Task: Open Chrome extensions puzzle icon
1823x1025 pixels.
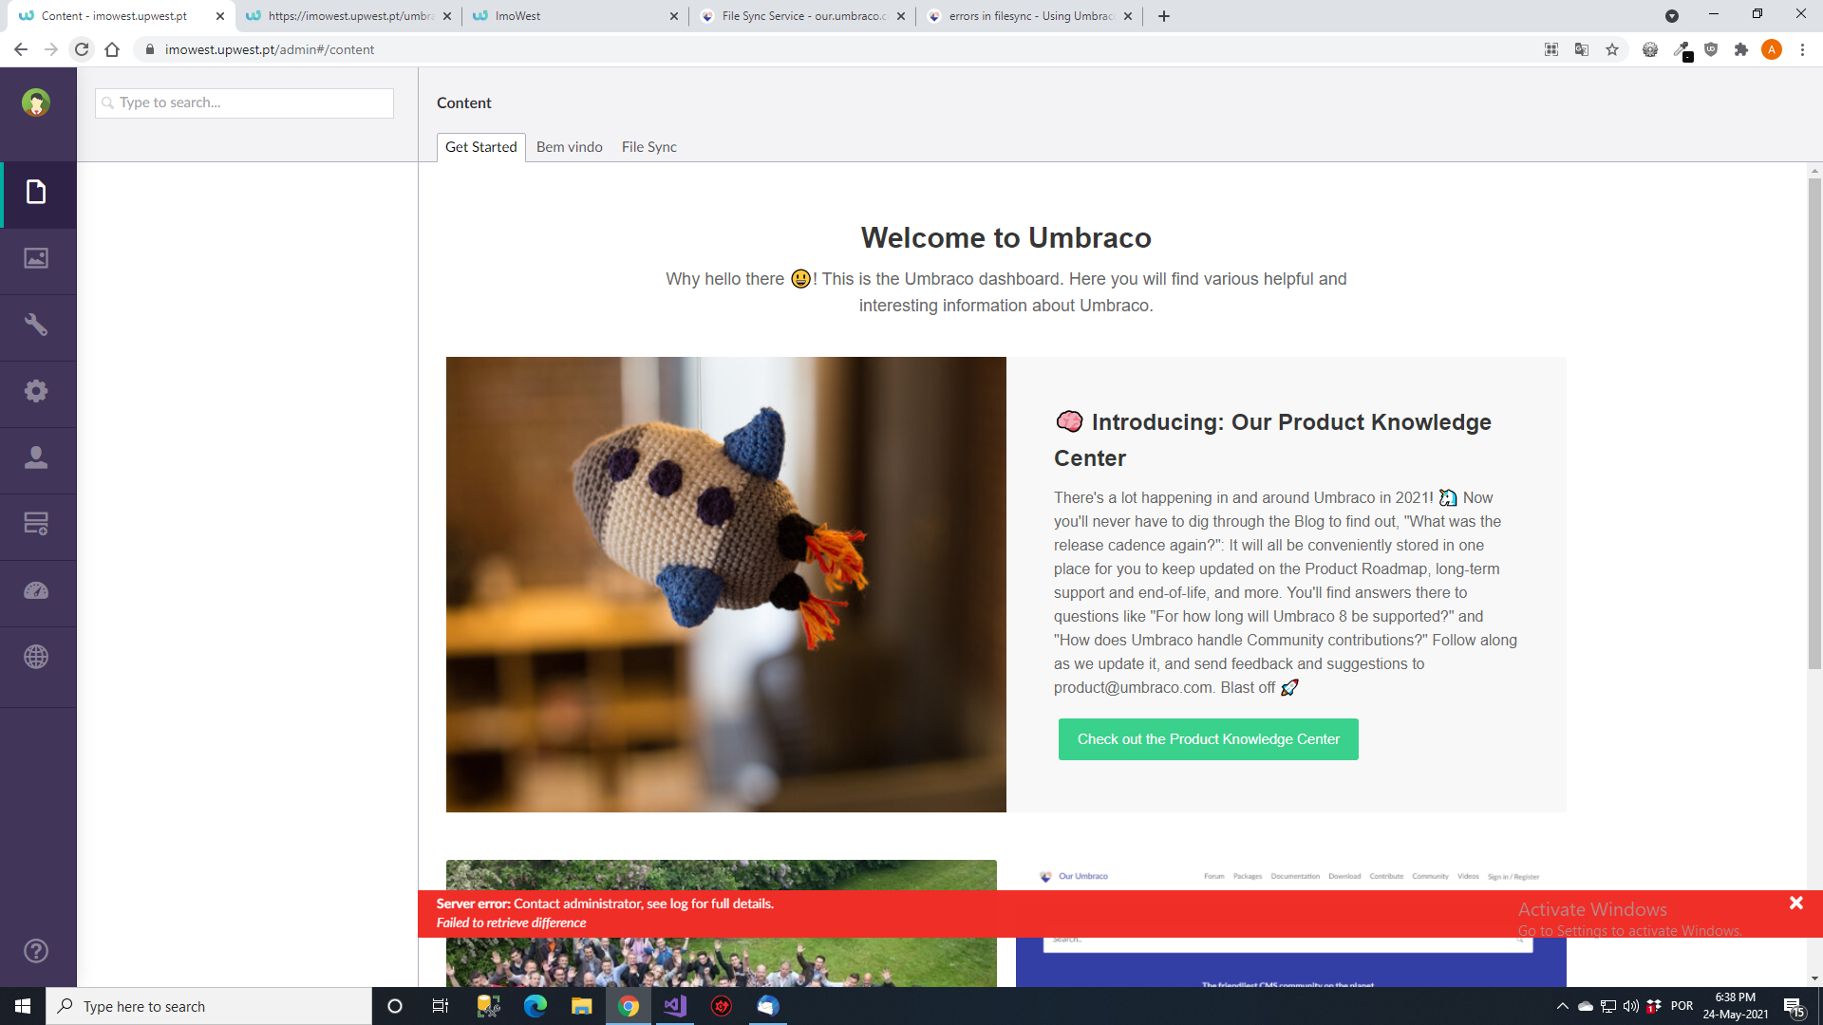Action: coord(1741,49)
